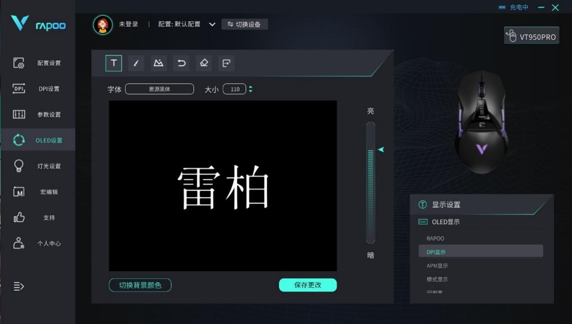Click the Undo arrow icon

[181, 63]
